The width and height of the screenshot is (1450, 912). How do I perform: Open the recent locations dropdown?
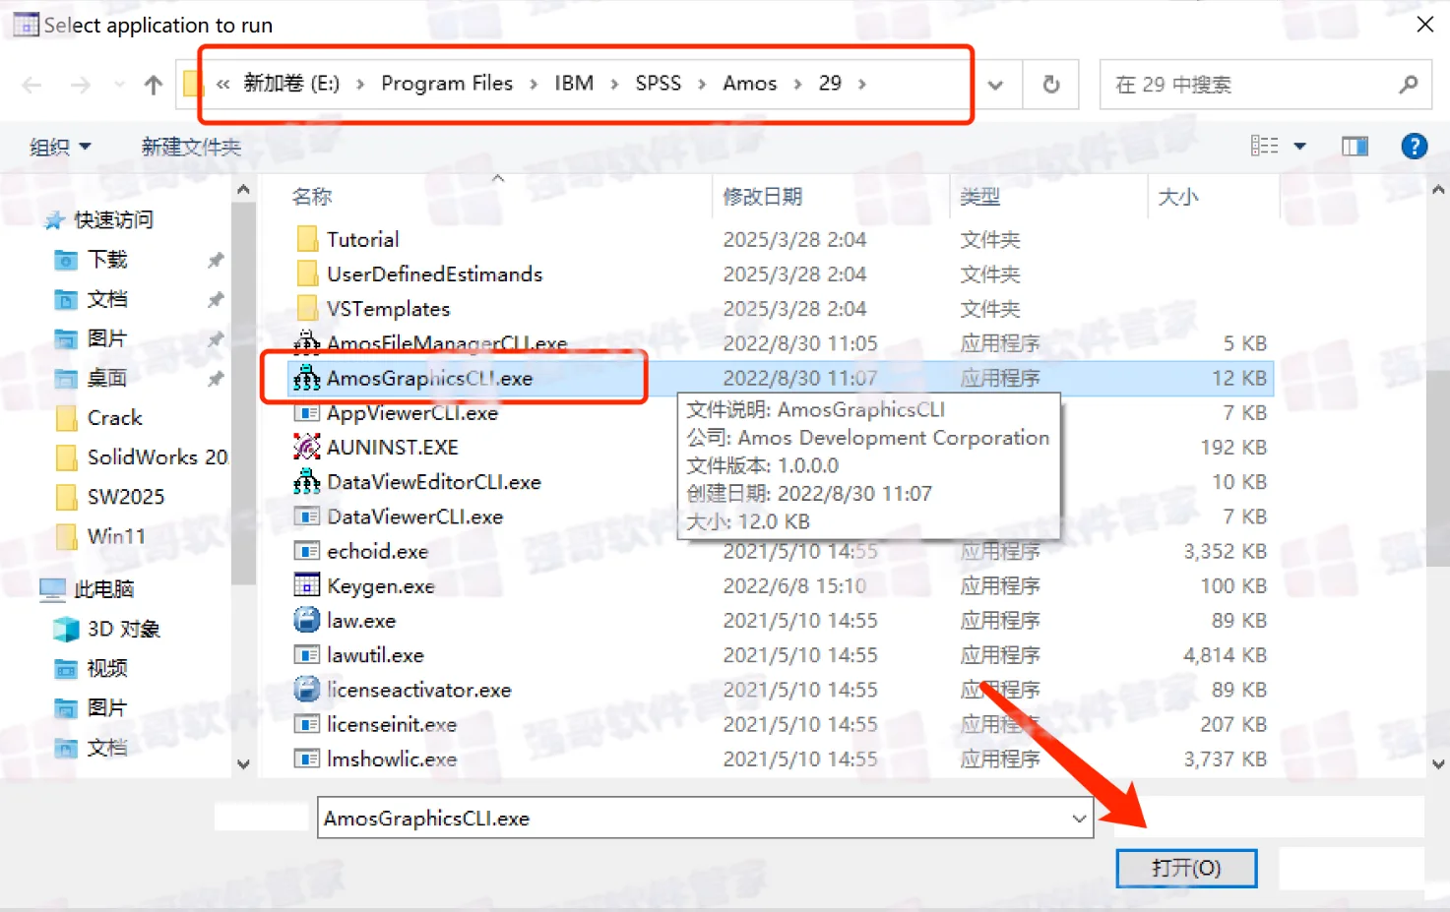tap(118, 86)
